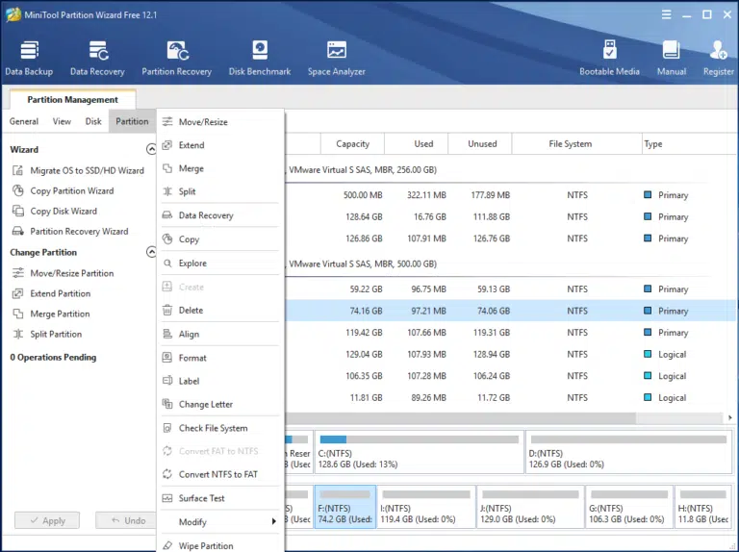Click the horizontal scrollbar right arrow
The height and width of the screenshot is (552, 739).
click(x=729, y=417)
